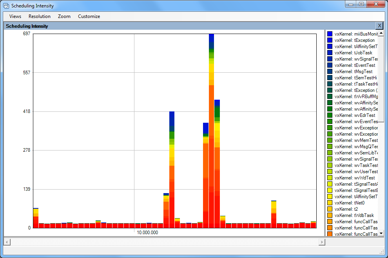Click the tJobTask color swatch
The image size is (388, 258).
(330, 53)
